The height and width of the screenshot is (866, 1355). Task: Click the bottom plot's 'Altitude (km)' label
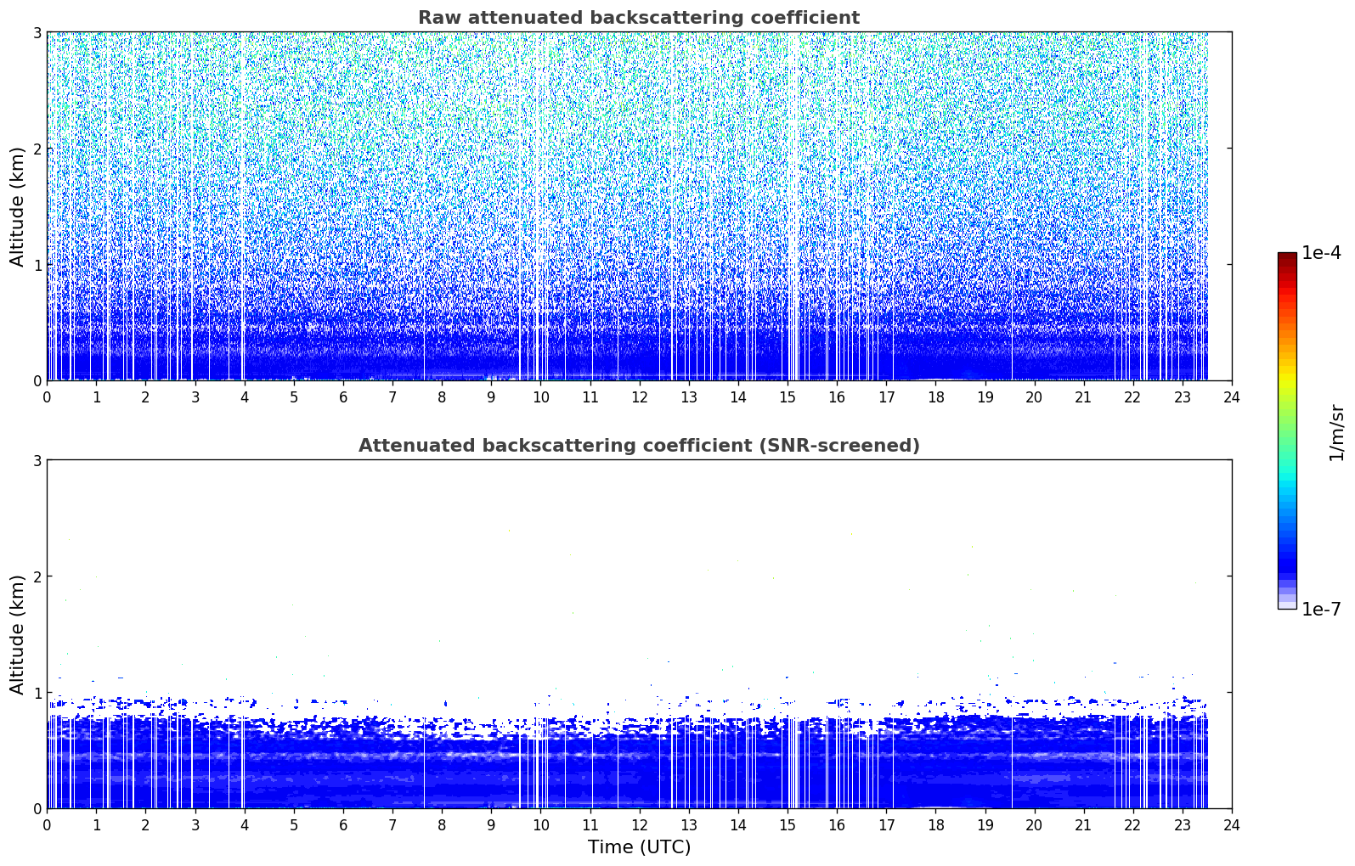coord(17,634)
